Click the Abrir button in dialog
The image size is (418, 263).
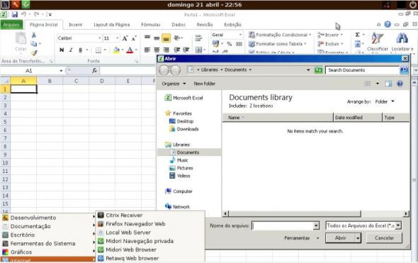click(x=341, y=237)
